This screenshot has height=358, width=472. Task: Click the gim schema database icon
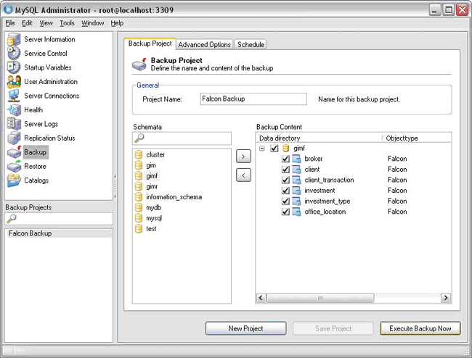click(139, 165)
